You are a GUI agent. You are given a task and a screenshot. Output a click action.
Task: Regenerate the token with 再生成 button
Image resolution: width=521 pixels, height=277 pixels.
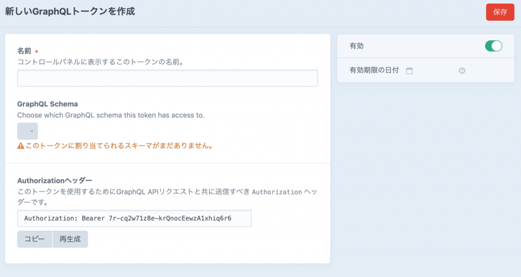coord(70,239)
